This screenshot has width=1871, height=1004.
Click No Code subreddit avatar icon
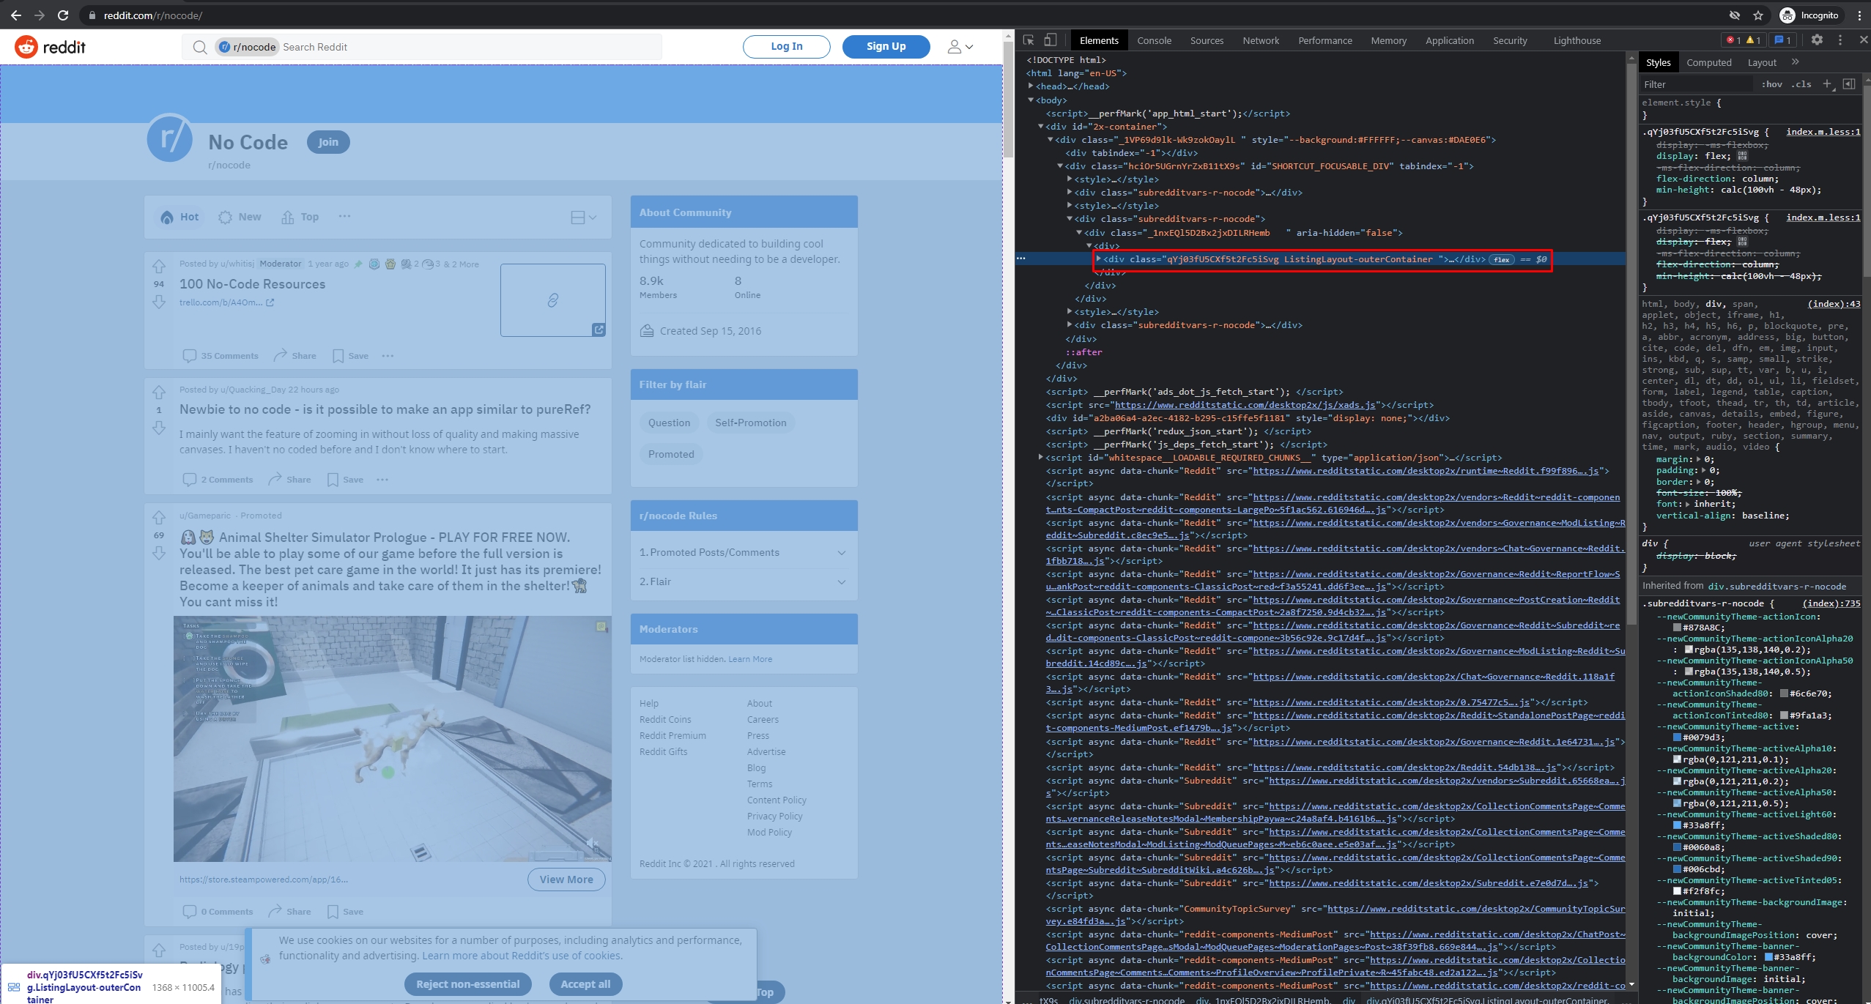[170, 138]
